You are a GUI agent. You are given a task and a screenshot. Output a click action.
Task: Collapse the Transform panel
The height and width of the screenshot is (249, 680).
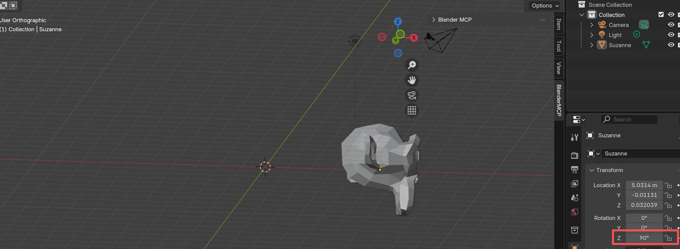(x=592, y=170)
